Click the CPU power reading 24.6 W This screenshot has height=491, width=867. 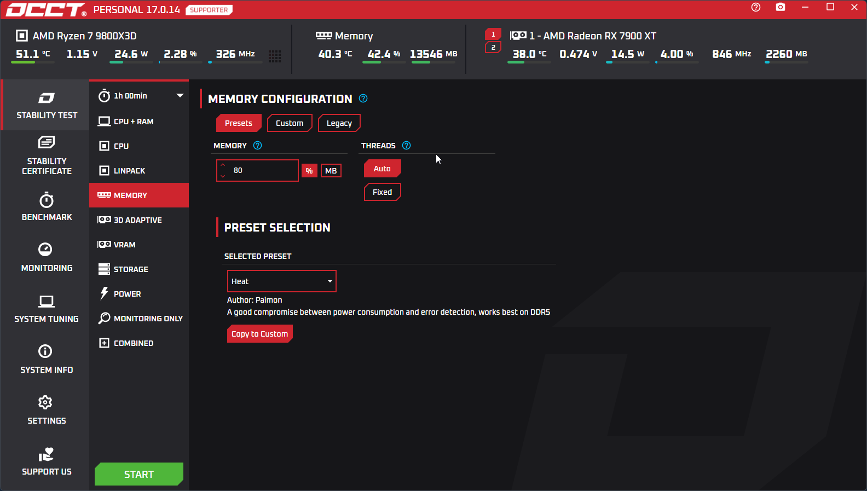tap(131, 54)
